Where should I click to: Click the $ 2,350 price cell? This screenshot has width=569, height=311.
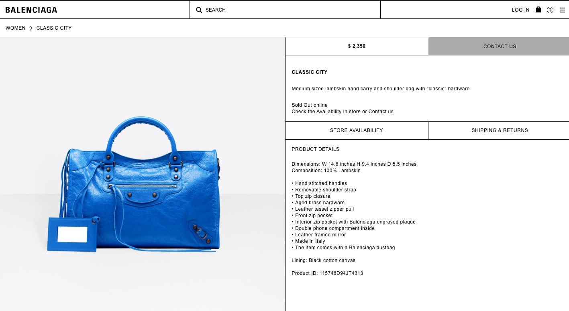[x=357, y=46]
